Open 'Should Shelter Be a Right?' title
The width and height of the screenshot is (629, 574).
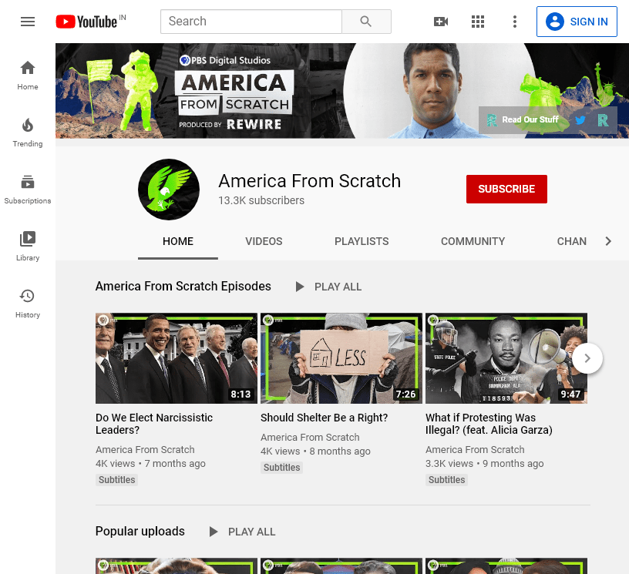(x=324, y=418)
